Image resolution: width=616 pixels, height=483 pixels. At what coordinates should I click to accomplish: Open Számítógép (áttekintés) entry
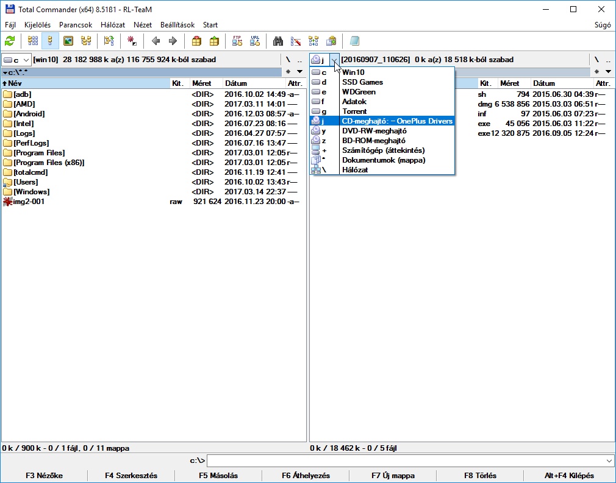coord(382,150)
